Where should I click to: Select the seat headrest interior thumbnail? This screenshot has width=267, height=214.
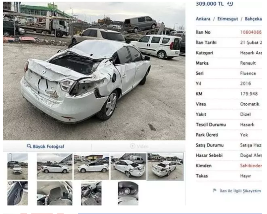[x=55, y=193]
